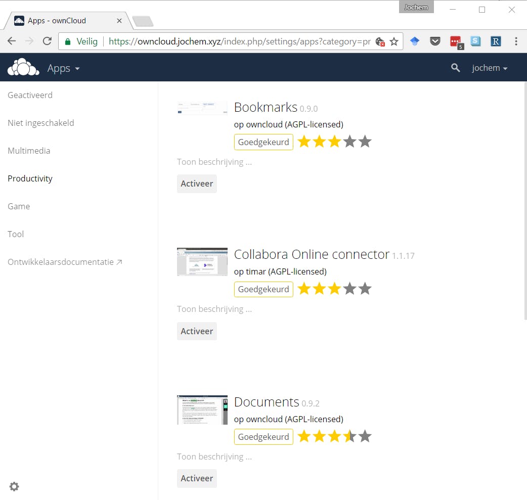This screenshot has height=500, width=527.
Task: Reload the page with refresh icon
Action: (x=47, y=41)
